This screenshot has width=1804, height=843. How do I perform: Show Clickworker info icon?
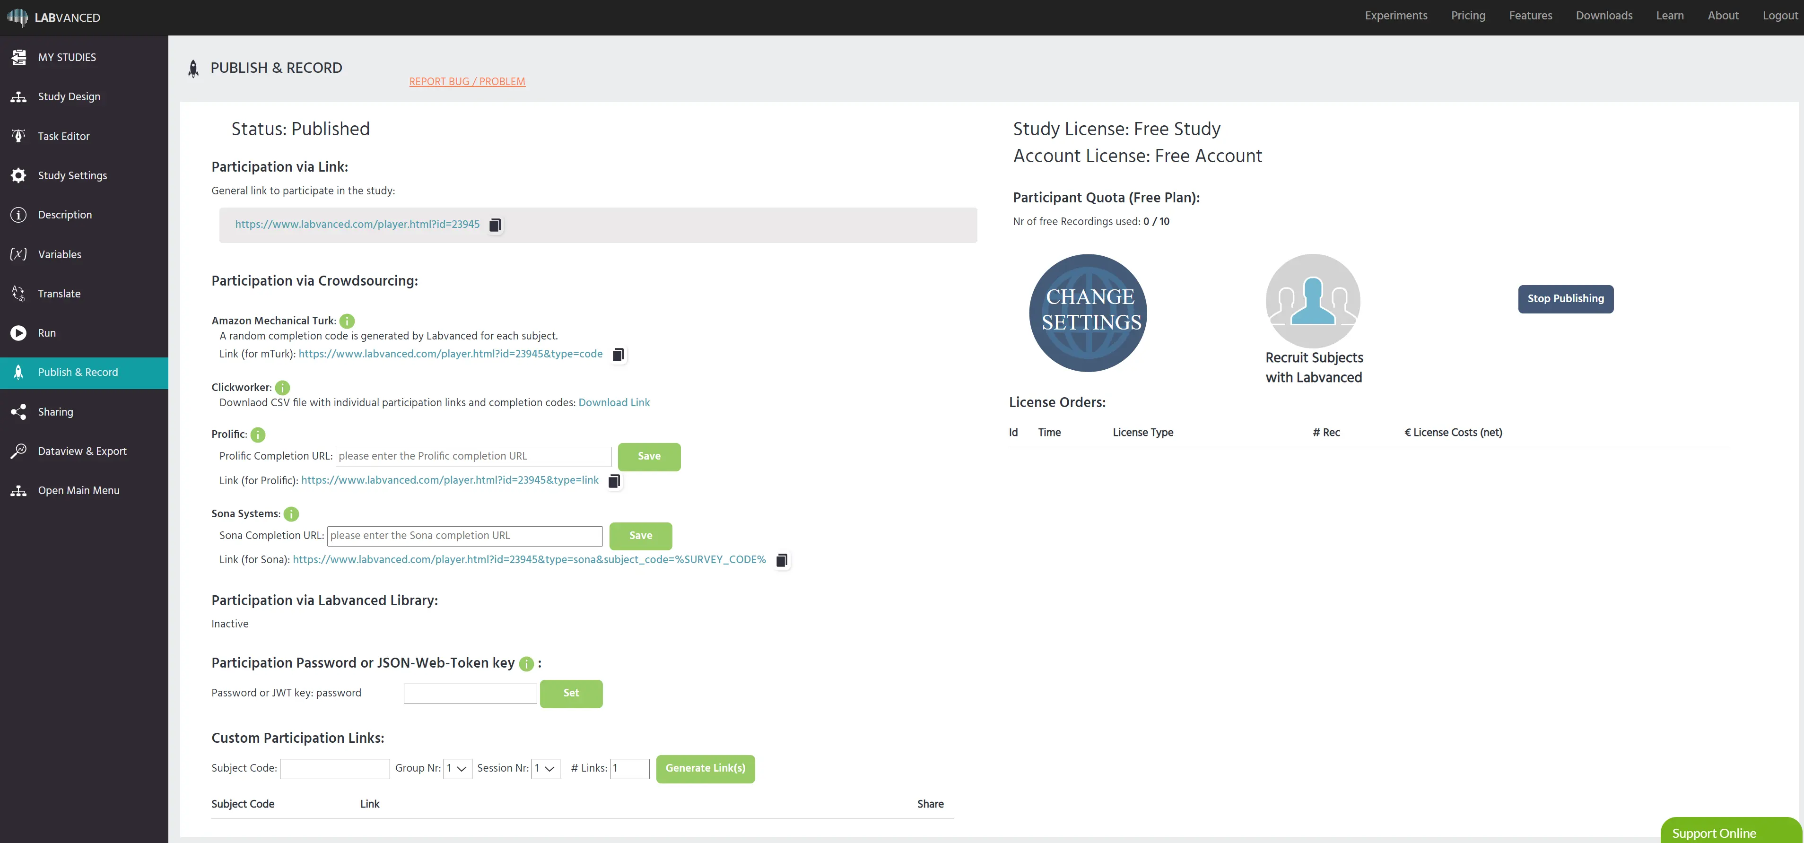coord(283,387)
